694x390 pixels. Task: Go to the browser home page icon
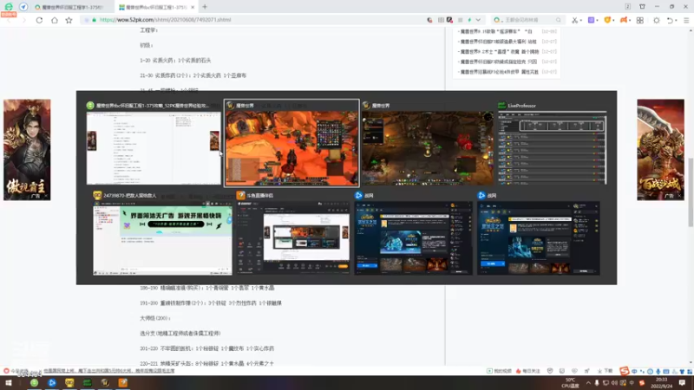(x=55, y=20)
